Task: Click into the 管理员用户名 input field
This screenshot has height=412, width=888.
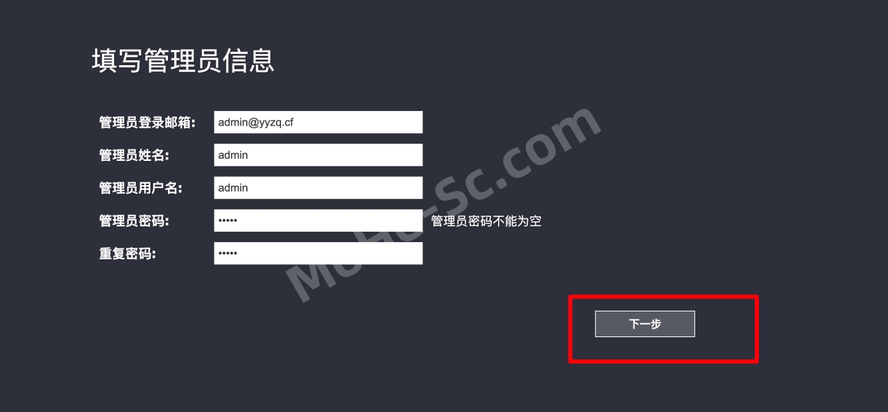Action: [318, 188]
